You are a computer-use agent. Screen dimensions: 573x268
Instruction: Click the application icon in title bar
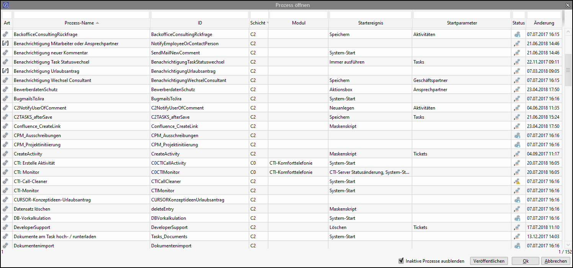5,5
